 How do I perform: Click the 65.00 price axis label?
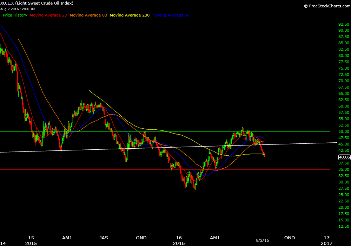344,93
